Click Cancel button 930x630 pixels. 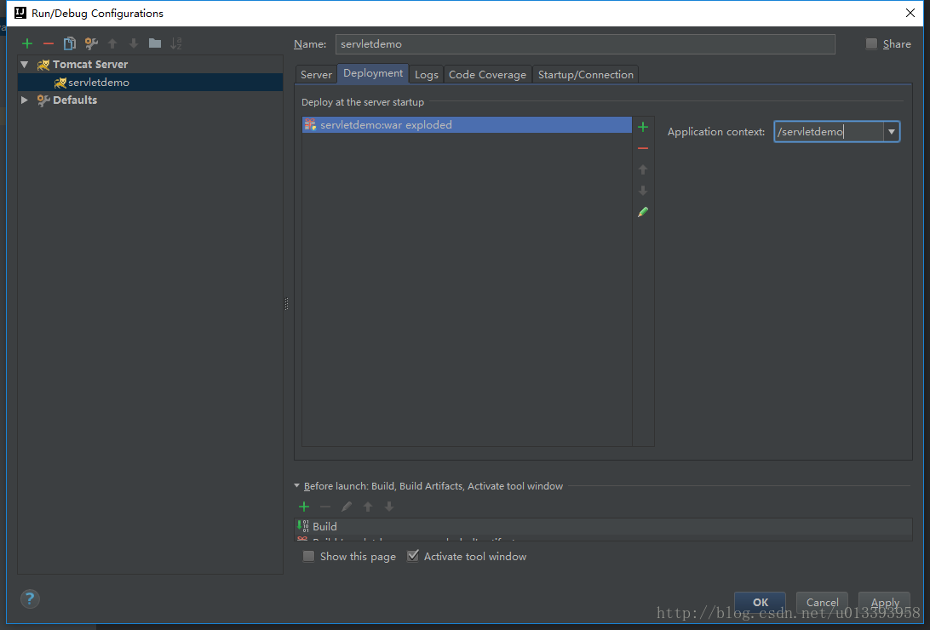pyautogui.click(x=822, y=602)
